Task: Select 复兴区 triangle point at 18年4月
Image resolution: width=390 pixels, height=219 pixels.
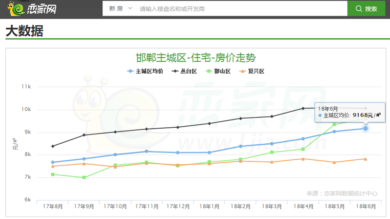Action: pos(303,159)
